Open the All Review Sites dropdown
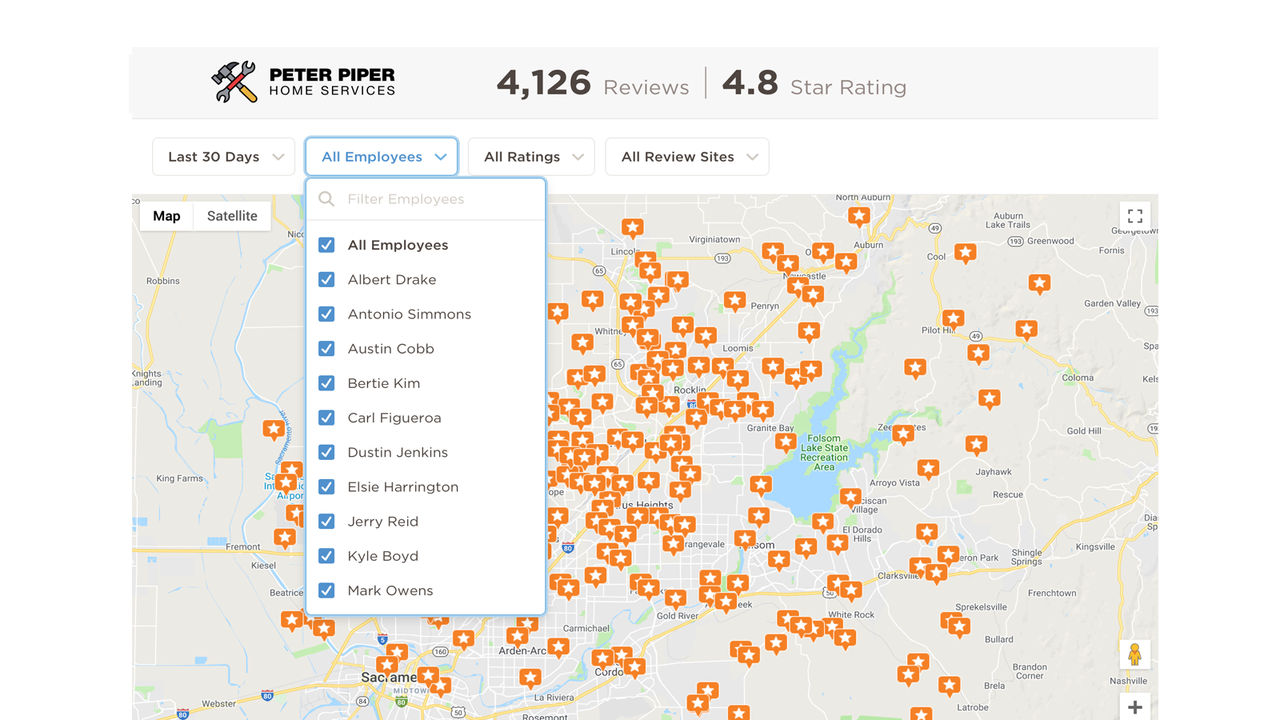The width and height of the screenshot is (1280, 720). tap(687, 157)
